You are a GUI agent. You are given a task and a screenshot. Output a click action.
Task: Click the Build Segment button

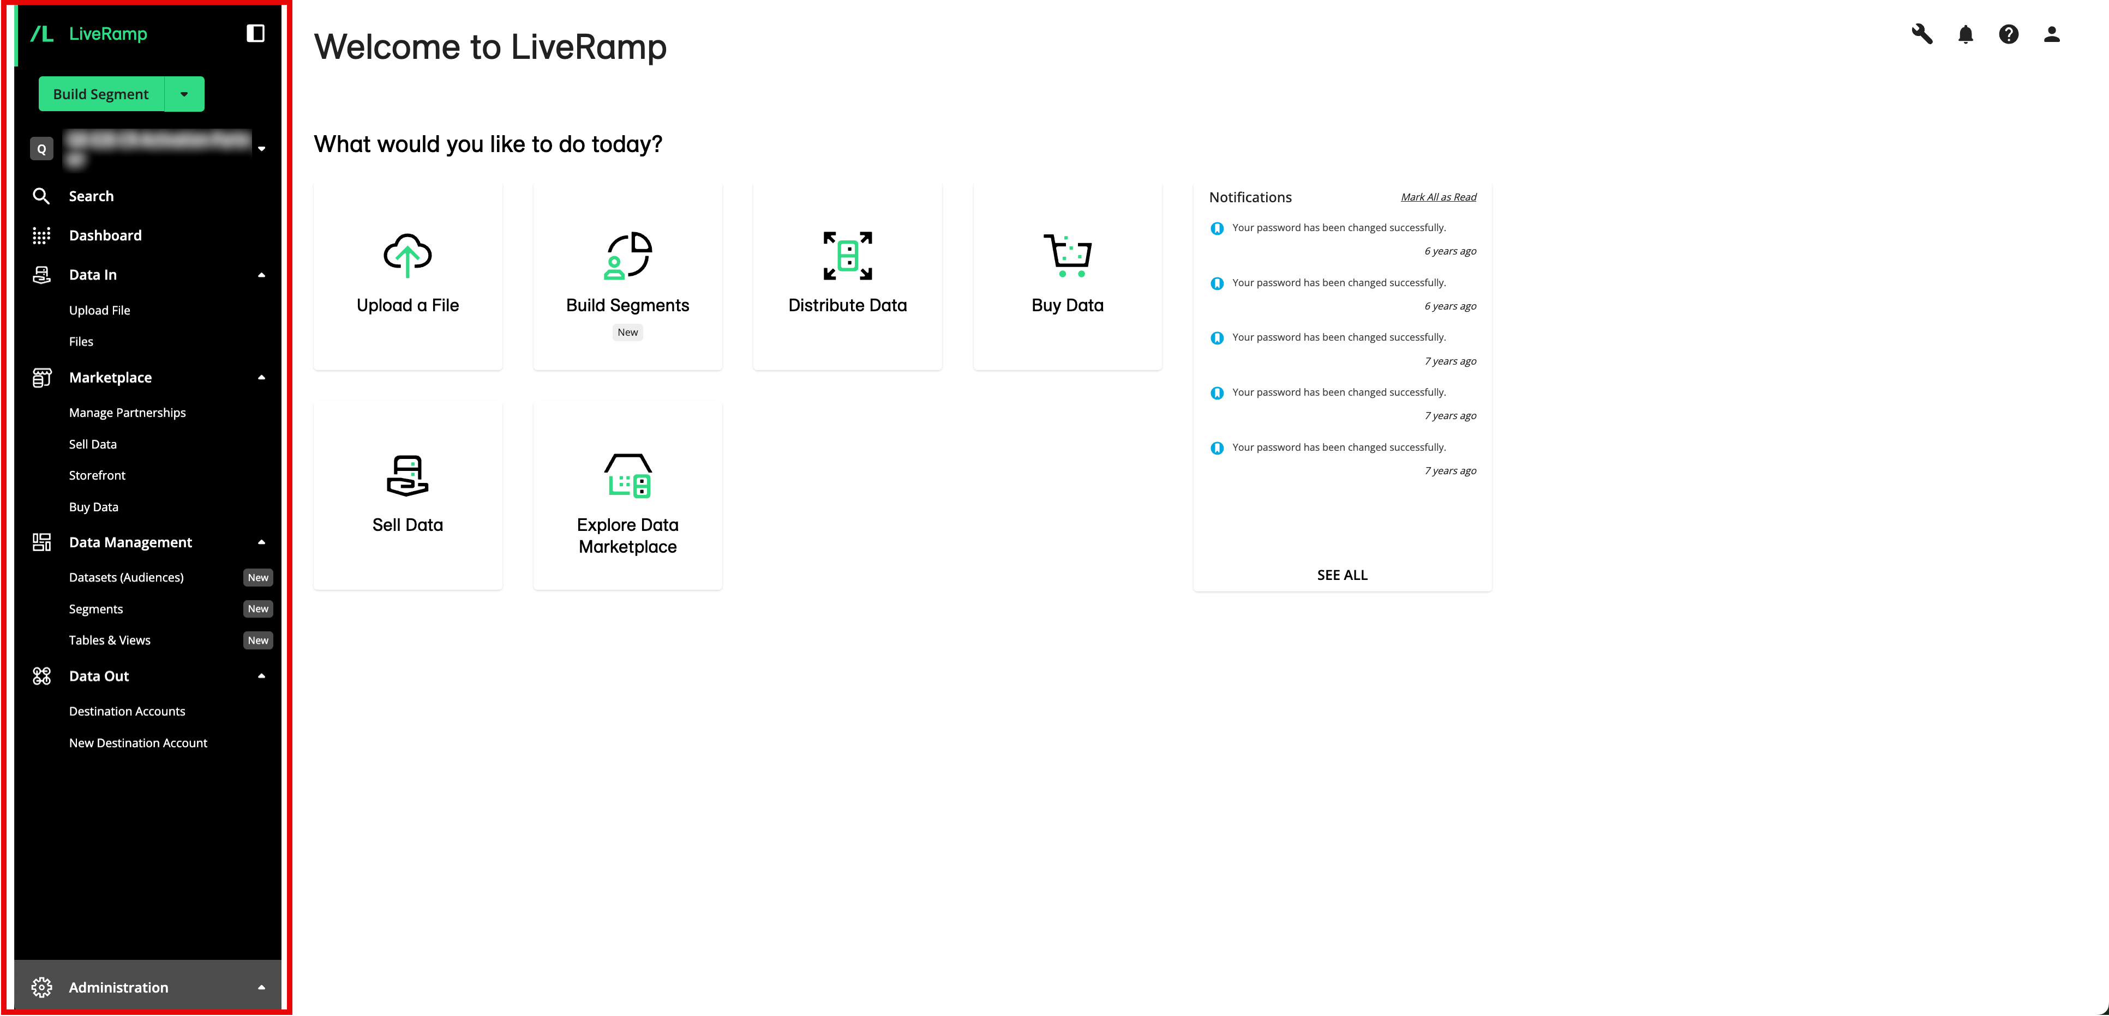click(x=101, y=94)
